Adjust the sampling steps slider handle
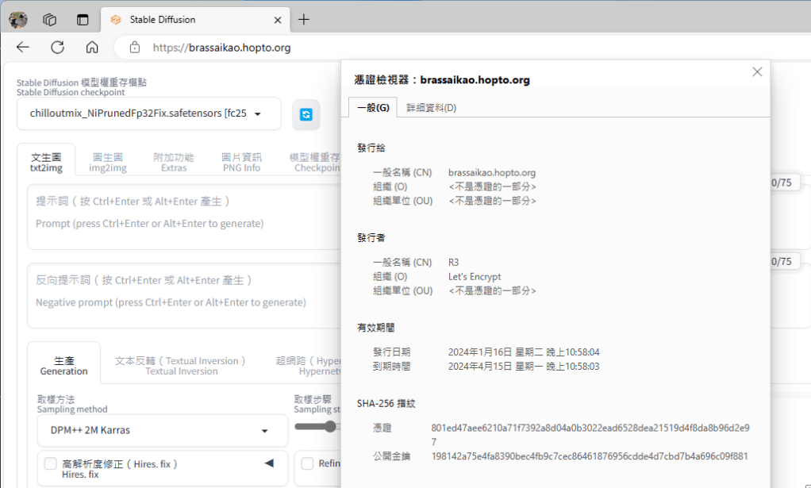The width and height of the screenshot is (811, 488). pos(330,427)
